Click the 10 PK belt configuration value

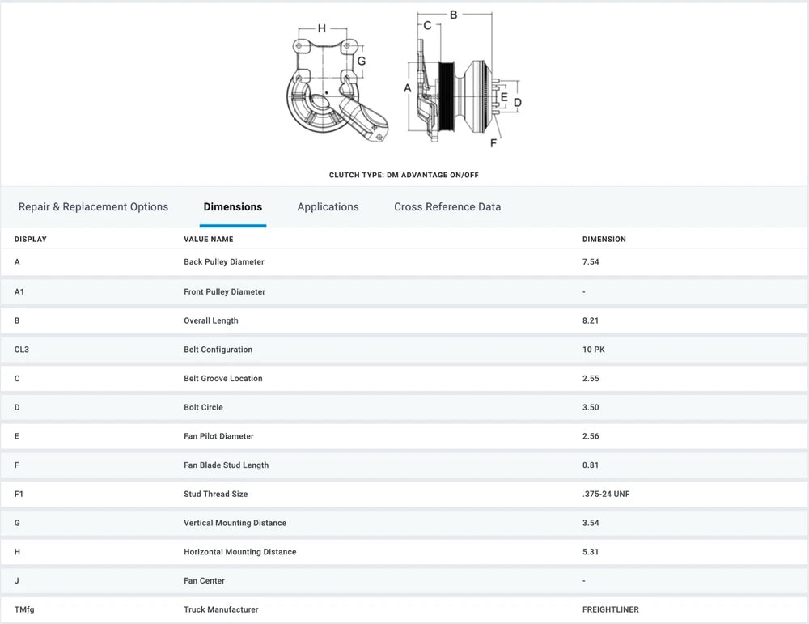(595, 350)
